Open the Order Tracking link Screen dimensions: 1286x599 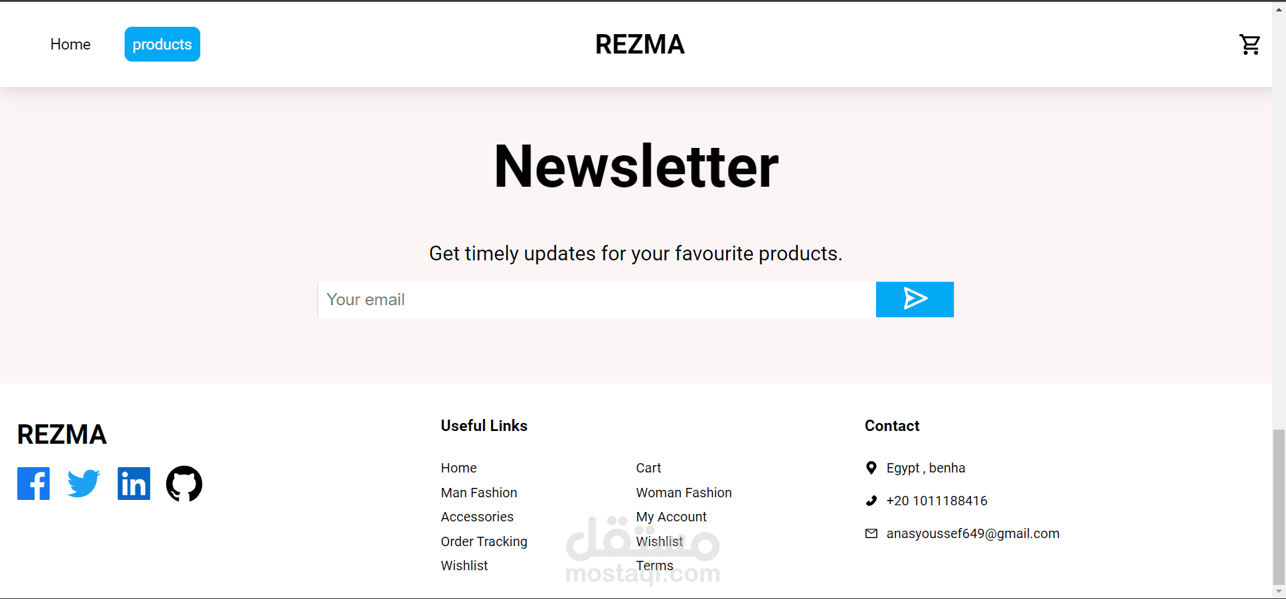(x=484, y=541)
